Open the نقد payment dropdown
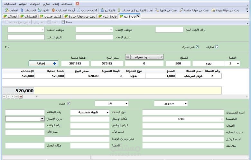Screen dimensions: 251x160 click(126, 104)
